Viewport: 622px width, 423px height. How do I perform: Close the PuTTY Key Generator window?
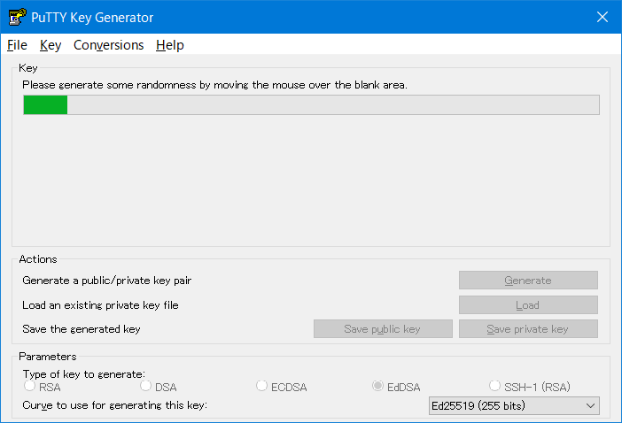click(x=602, y=17)
